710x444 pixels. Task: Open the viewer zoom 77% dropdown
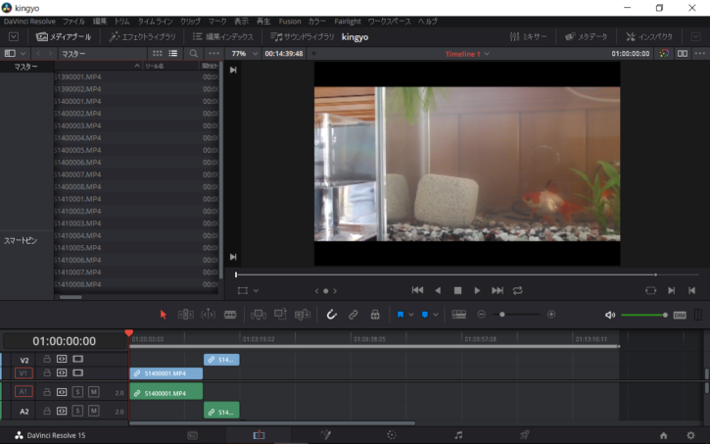244,54
